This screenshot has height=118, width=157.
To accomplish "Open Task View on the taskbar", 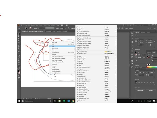I will [x=55, y=101].
